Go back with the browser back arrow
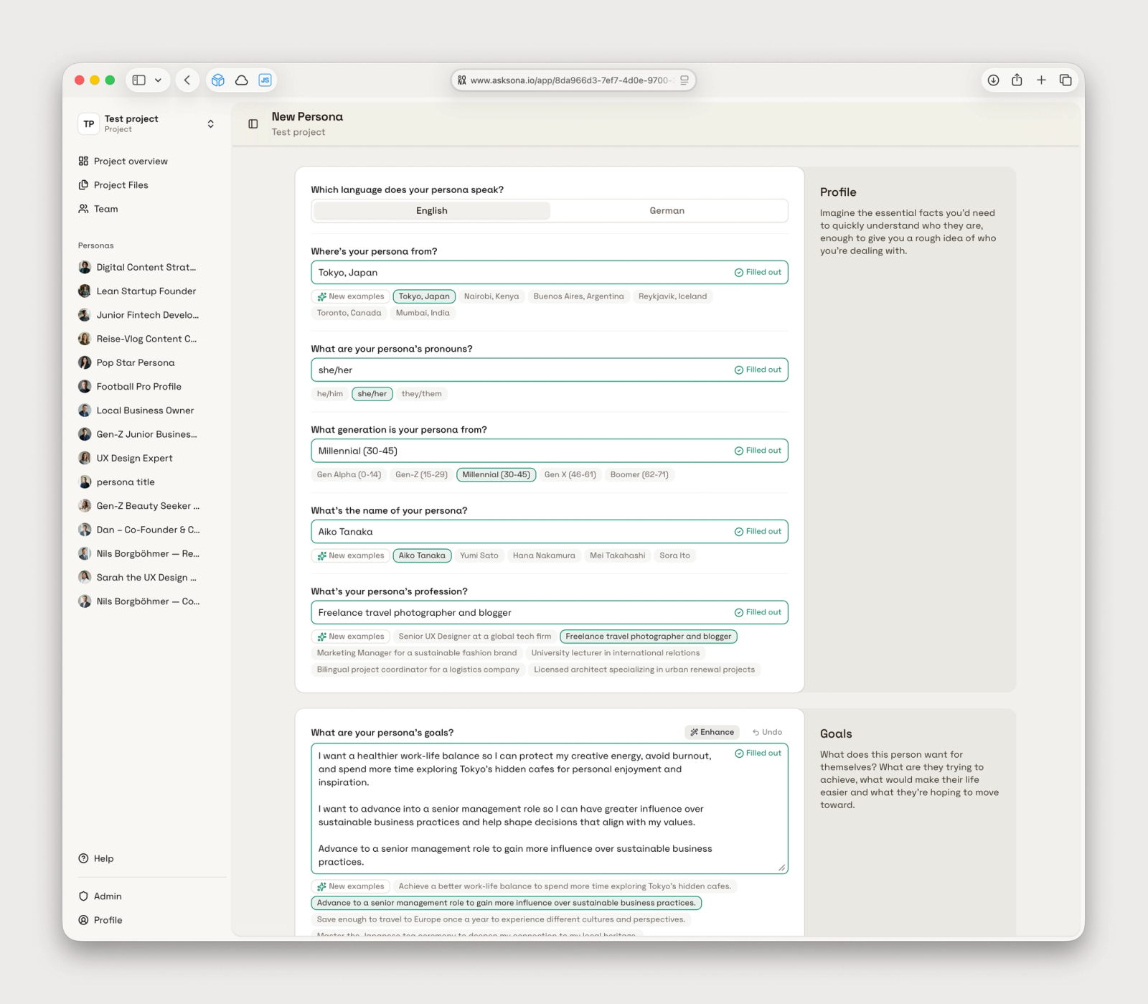 (187, 80)
